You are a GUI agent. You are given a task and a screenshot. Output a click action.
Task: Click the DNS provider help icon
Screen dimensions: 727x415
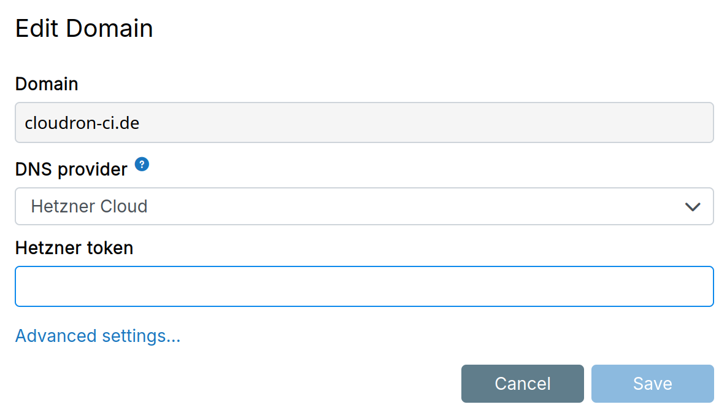point(142,165)
